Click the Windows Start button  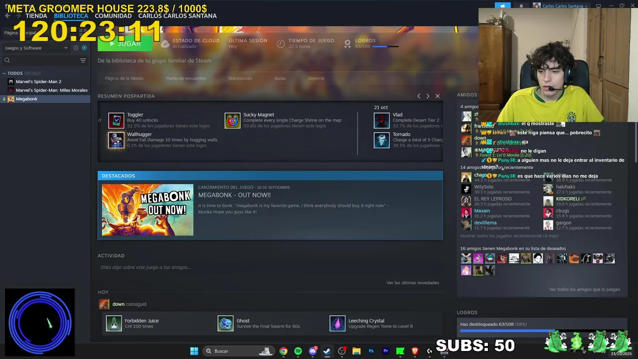[194, 351]
